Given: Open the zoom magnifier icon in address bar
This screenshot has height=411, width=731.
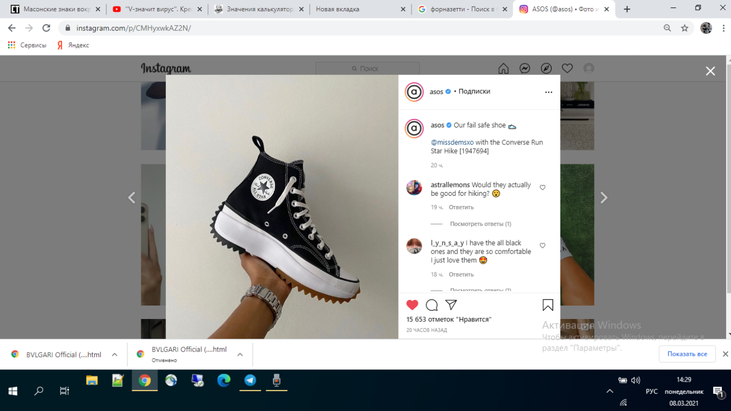Looking at the screenshot, I should tap(667, 28).
